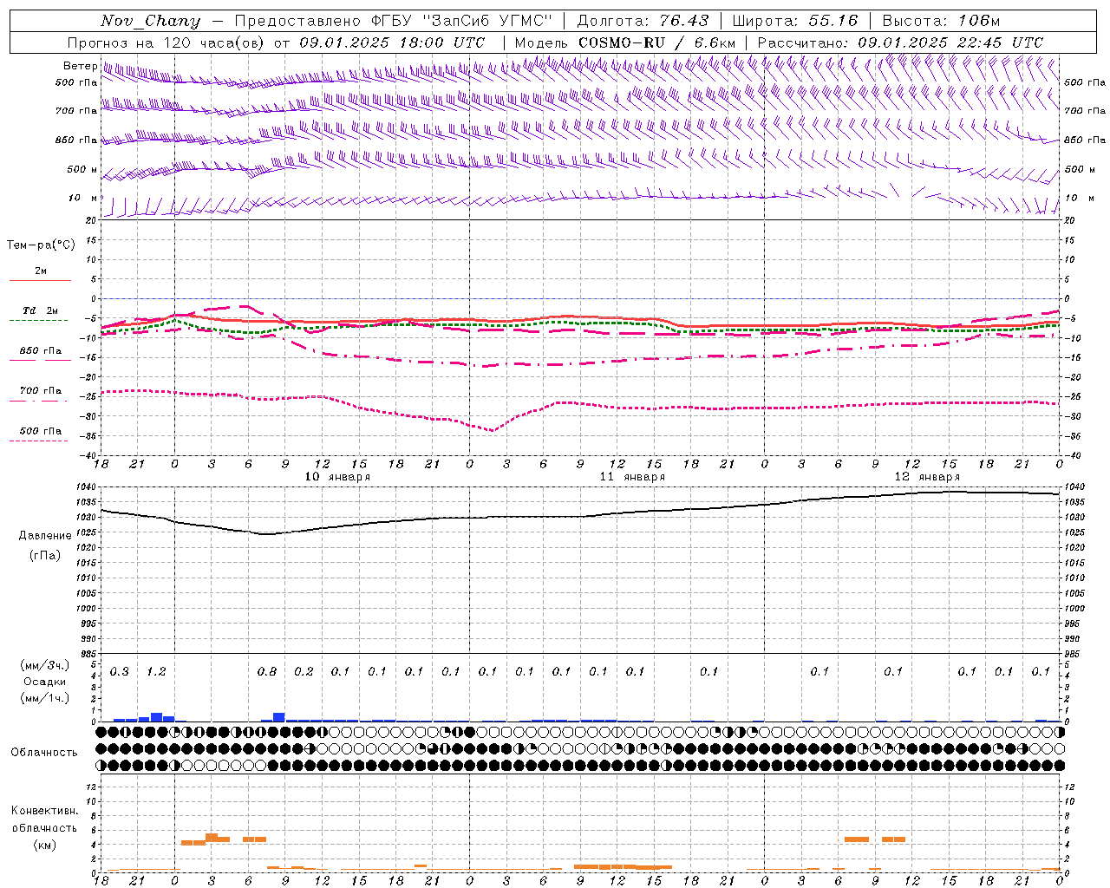This screenshot has width=1110, height=888.
Task: Click the Облачность cloud cover label
Action: (x=44, y=752)
